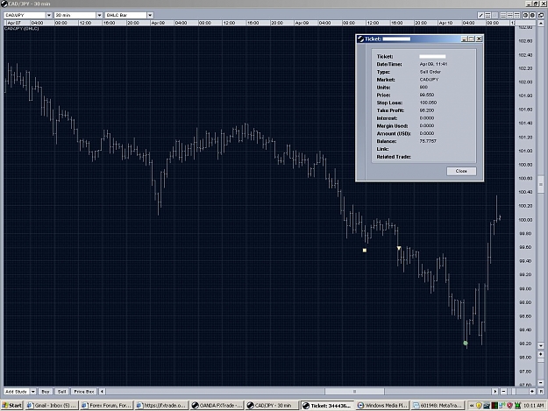Click the Add Study button

coord(17,392)
